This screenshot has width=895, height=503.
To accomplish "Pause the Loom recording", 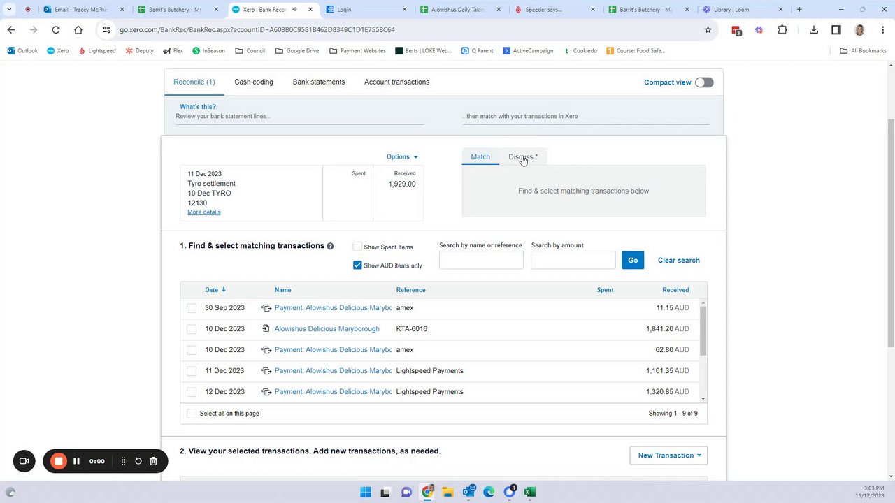I will [76, 461].
